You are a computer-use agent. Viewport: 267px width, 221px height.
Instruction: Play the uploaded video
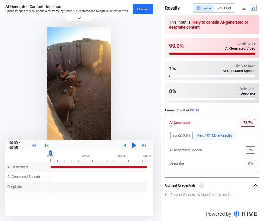pos(134,145)
